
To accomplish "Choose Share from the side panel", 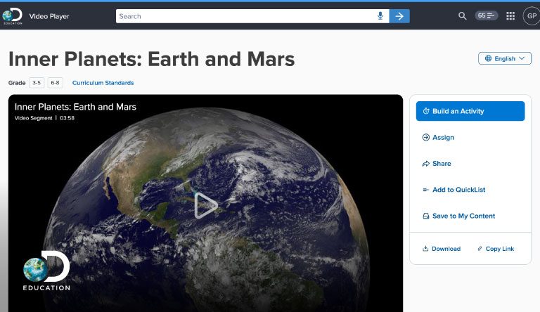I will coord(441,164).
